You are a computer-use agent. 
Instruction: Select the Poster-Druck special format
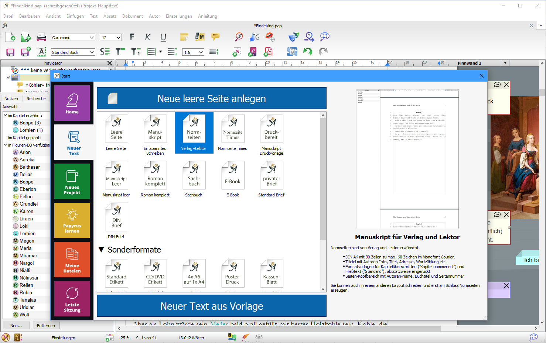tap(233, 274)
